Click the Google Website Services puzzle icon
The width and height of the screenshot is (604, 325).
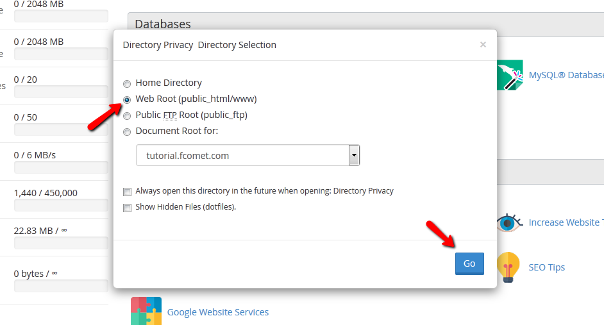(x=146, y=312)
